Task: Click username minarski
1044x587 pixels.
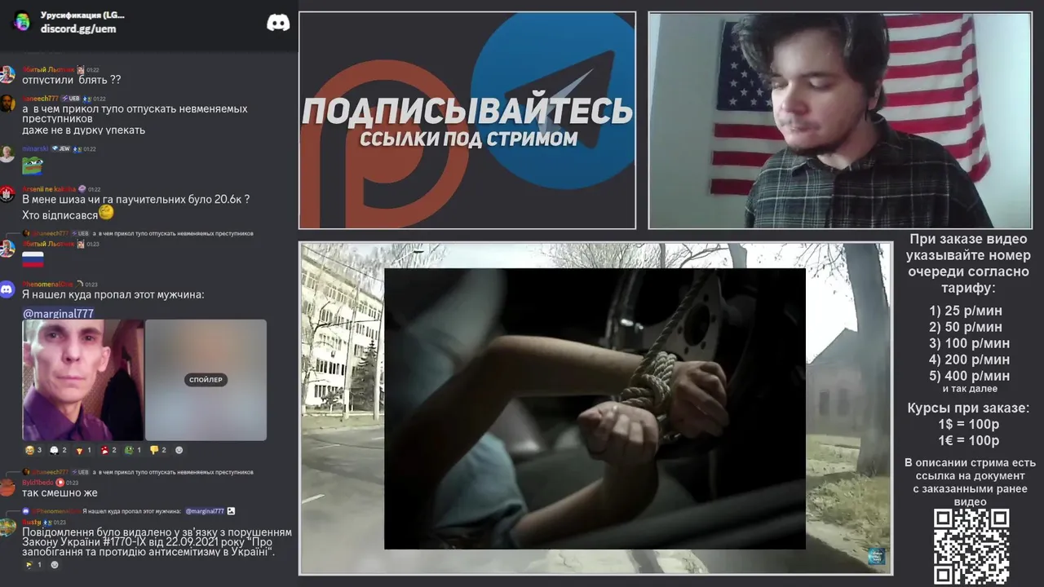Action: (x=35, y=149)
